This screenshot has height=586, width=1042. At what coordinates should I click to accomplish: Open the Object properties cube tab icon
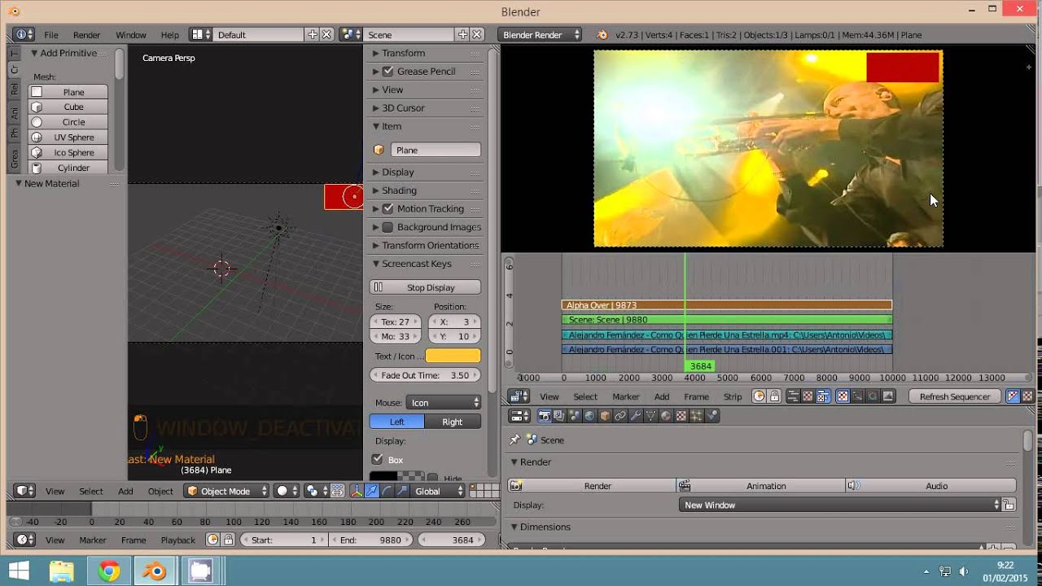tap(605, 416)
